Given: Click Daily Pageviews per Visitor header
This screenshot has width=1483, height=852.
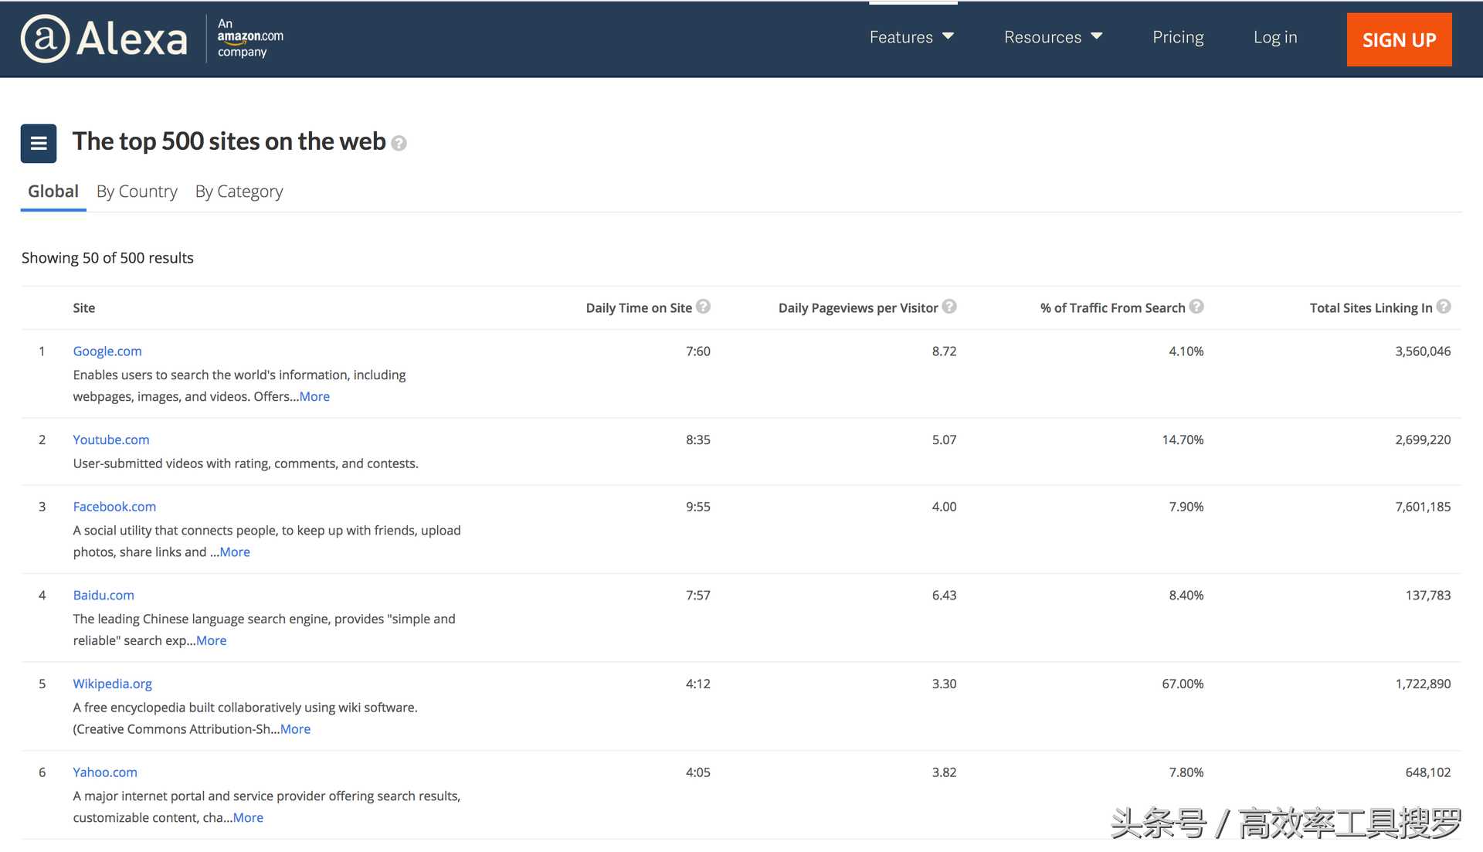Looking at the screenshot, I should pyautogui.click(x=858, y=307).
